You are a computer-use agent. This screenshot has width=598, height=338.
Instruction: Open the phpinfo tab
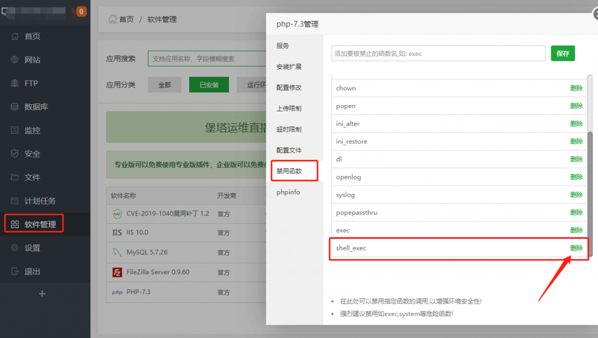(288, 192)
